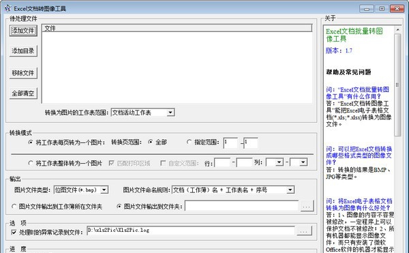Viewport: 409px width, 253px height.
Task: Select 将工作表整体转为一个图片 radio option
Action: click(31, 163)
